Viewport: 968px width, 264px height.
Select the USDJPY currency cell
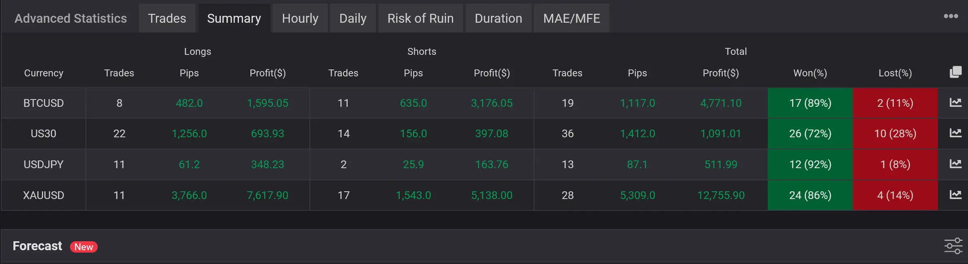coord(44,164)
